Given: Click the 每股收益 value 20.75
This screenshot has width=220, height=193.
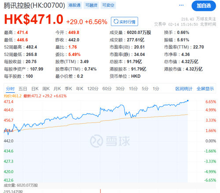Looking at the screenshot, I should [x=31, y=62].
